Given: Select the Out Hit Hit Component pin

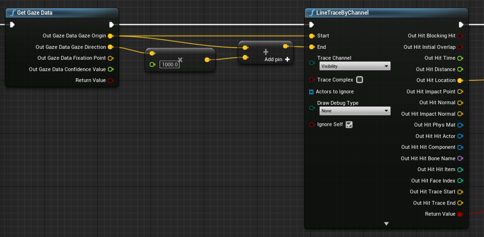Looking at the screenshot, I should coord(460,147).
